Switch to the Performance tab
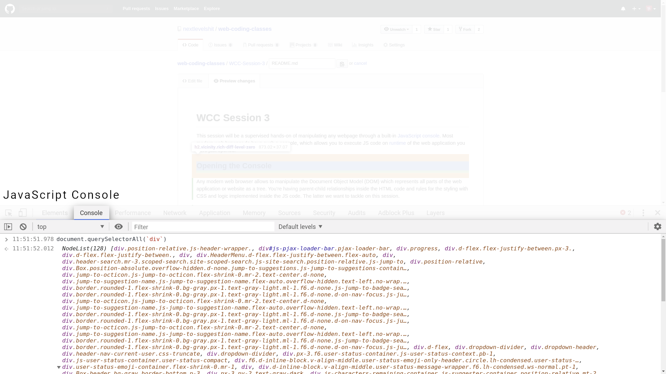This screenshot has height=374, width=666. 133,213
